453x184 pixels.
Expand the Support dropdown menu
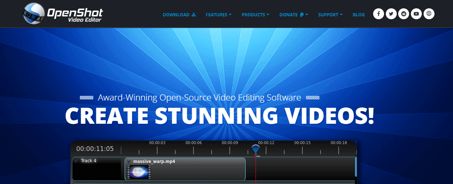pos(330,15)
